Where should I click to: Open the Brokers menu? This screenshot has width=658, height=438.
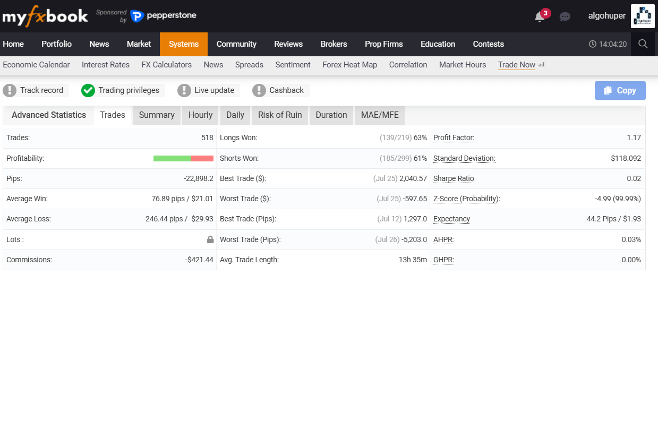tap(334, 44)
